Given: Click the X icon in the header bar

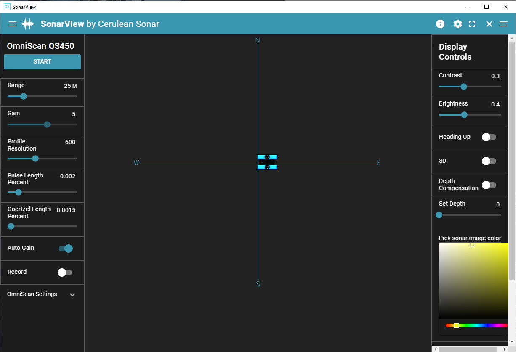Looking at the screenshot, I should (489, 24).
